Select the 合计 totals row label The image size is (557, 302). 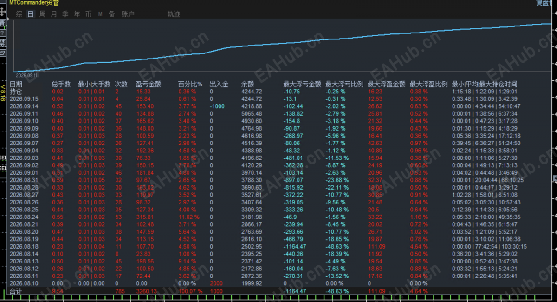16,291
